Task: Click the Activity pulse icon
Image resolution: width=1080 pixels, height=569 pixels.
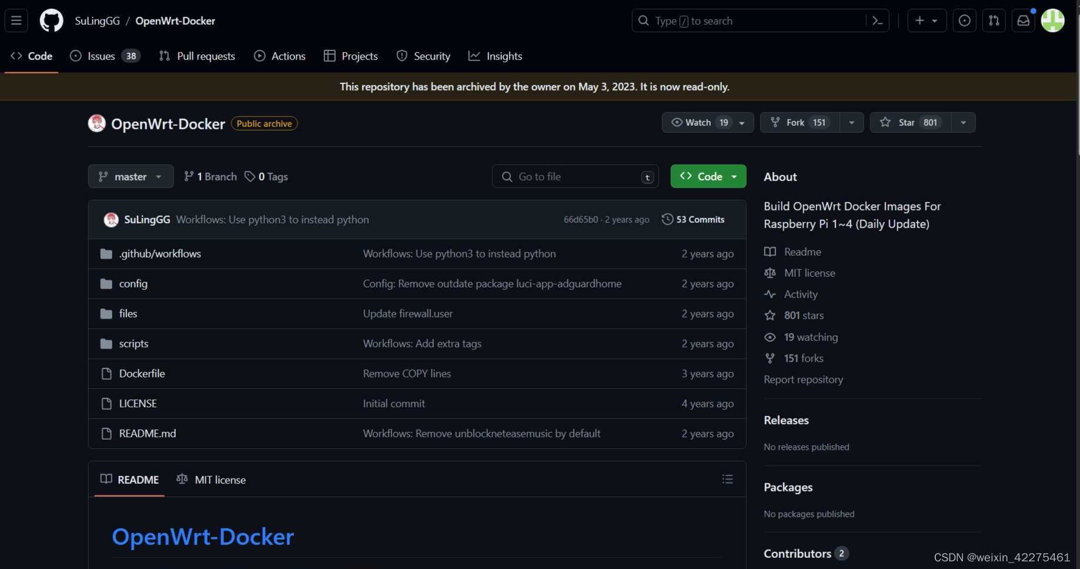Action: 770,294
